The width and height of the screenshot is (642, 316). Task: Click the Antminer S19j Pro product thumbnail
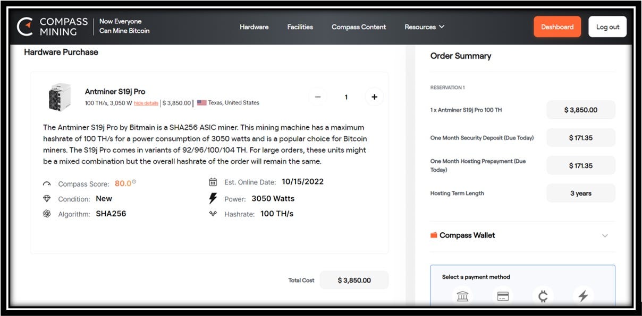[60, 96]
